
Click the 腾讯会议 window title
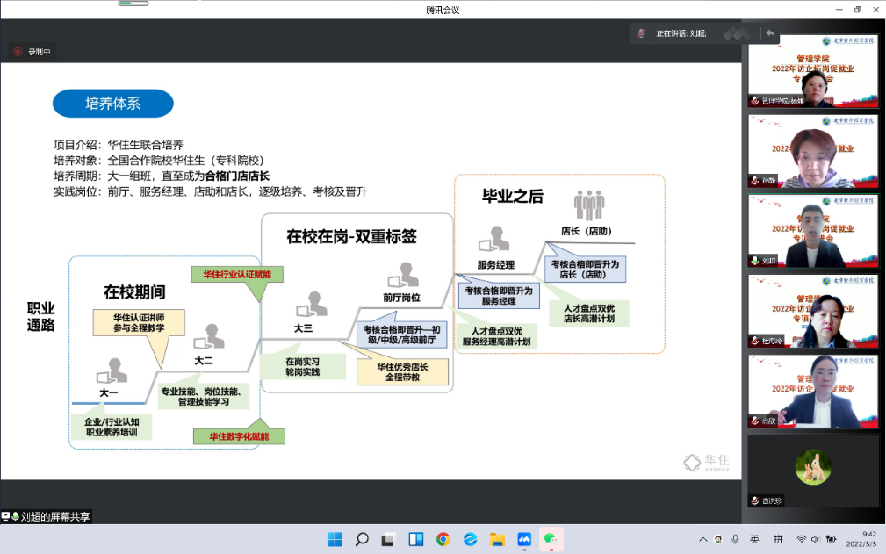(443, 11)
